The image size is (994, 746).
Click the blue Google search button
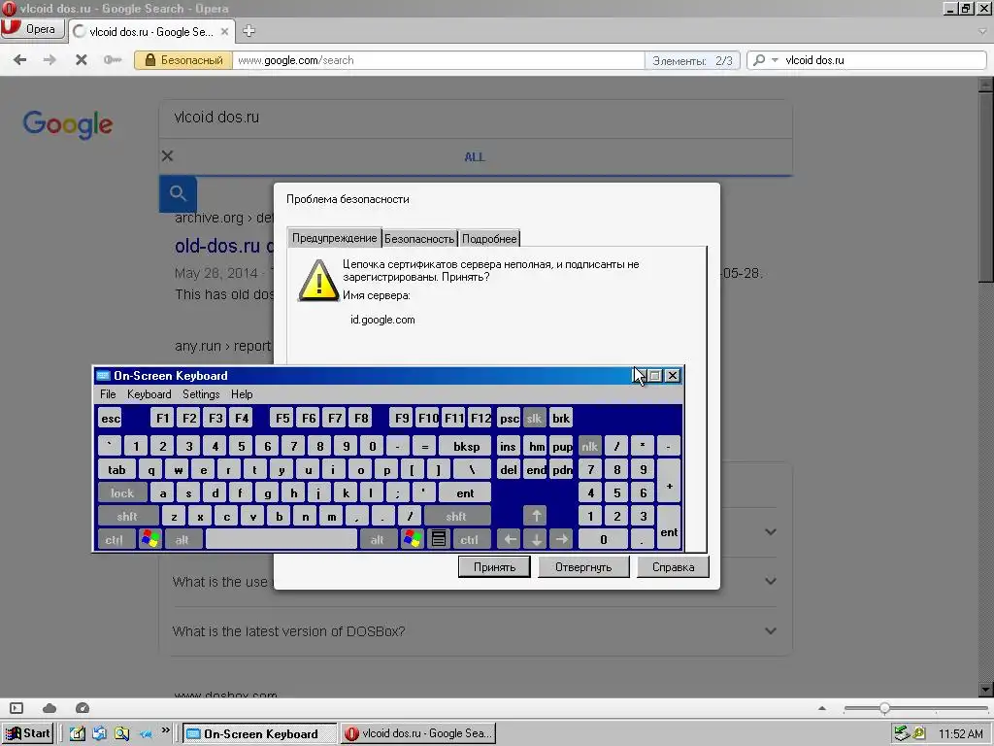tap(179, 193)
